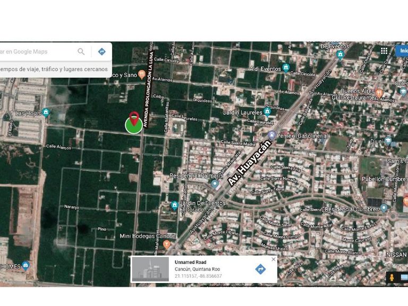The image size is (408, 306).
Task: Click the travel times and nearby places suggestion
Action: tap(54, 69)
